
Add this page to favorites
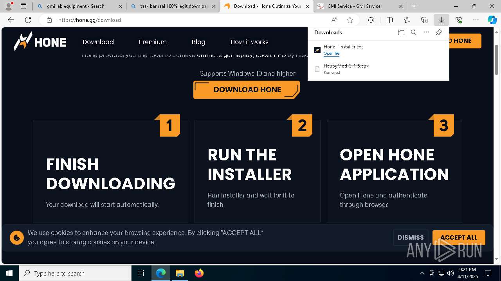tap(350, 20)
